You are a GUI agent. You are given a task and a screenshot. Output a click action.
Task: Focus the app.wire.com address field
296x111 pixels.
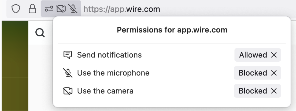[122, 9]
